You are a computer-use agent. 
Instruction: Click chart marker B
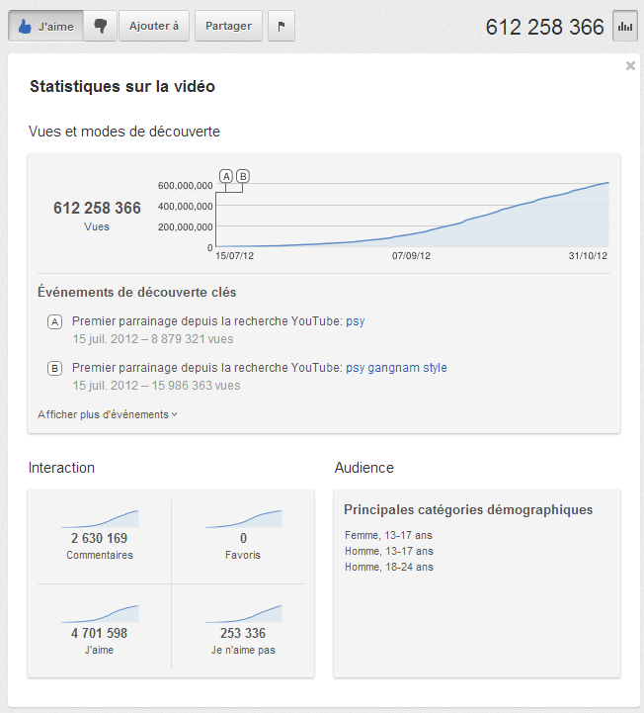coord(243,176)
